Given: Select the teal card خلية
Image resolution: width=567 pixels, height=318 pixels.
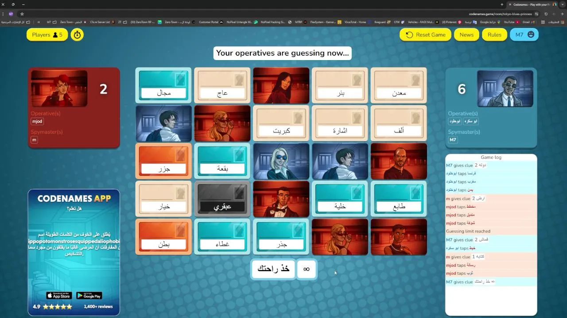Looking at the screenshot, I should coord(340,199).
